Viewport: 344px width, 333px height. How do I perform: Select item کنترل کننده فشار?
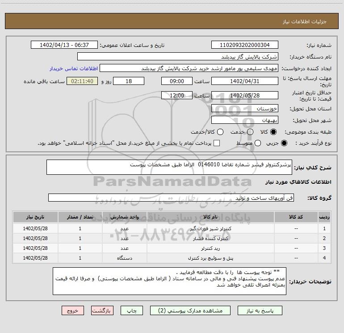pos(210,238)
